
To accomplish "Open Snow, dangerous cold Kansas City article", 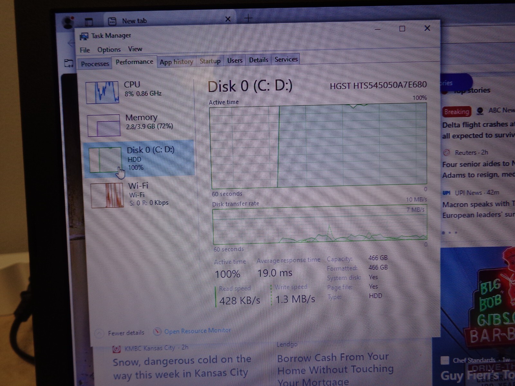I will pyautogui.click(x=182, y=367).
